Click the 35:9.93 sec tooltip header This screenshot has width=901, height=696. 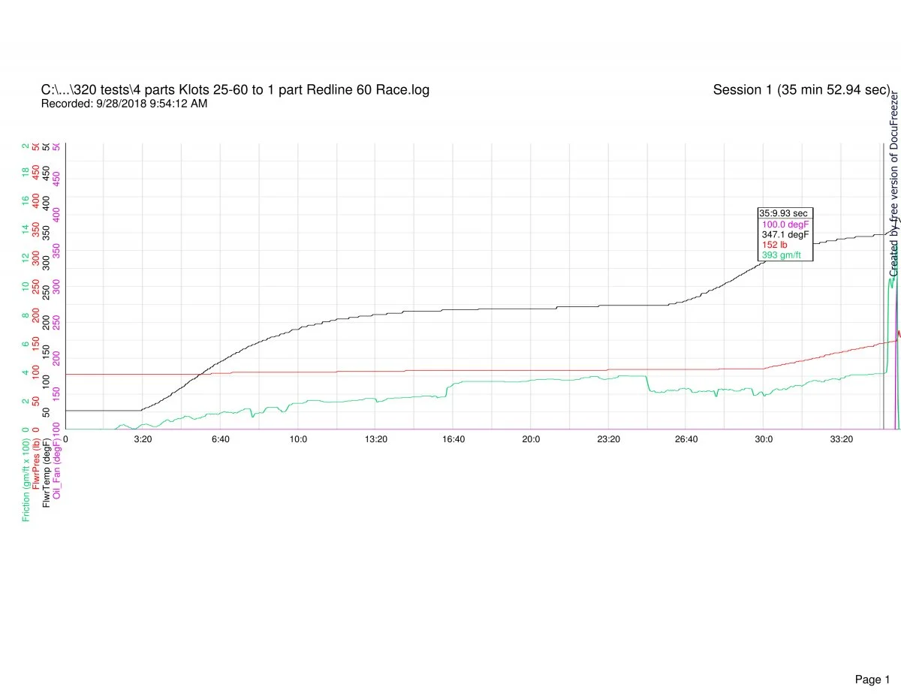point(783,213)
